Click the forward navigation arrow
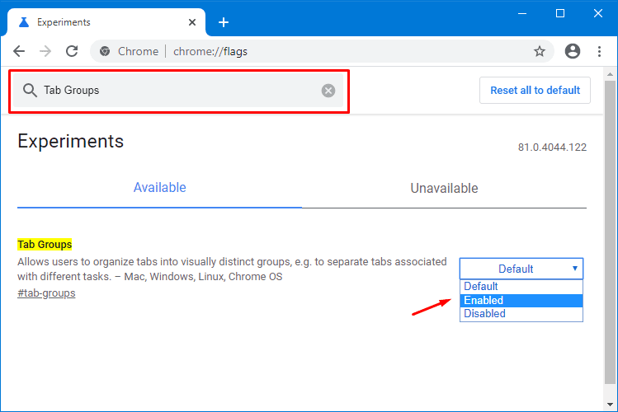 [x=45, y=51]
